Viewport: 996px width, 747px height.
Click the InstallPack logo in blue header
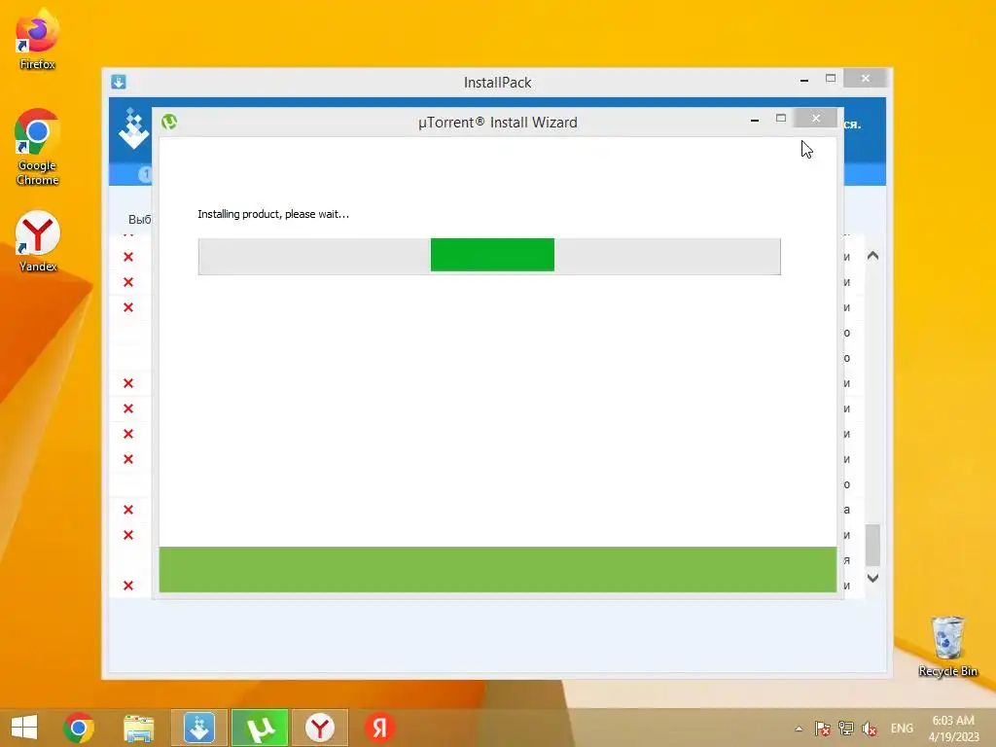133,128
